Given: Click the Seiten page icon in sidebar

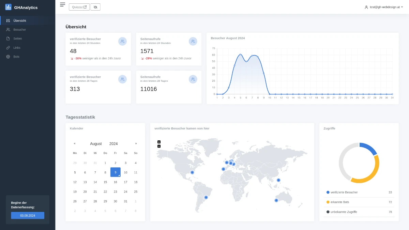Looking at the screenshot, I should pyautogui.click(x=8, y=39).
